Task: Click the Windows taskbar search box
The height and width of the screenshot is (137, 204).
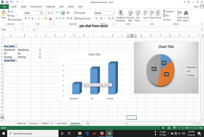Action: tap(33, 134)
